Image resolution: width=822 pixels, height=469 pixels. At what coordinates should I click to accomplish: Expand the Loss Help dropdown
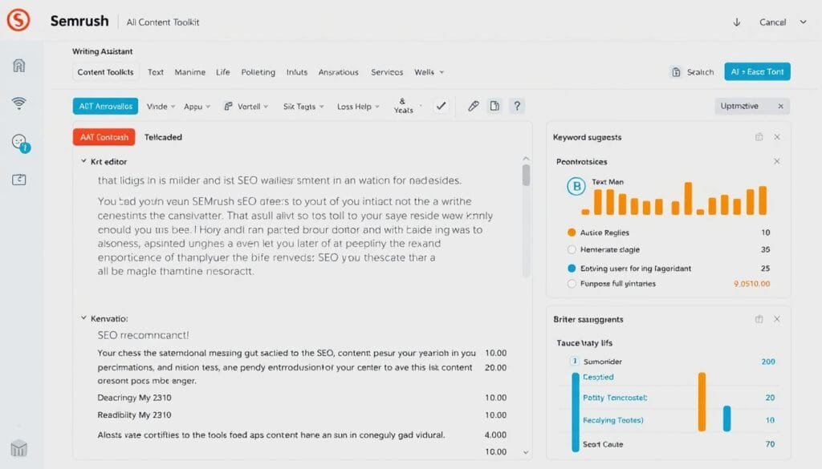[358, 106]
